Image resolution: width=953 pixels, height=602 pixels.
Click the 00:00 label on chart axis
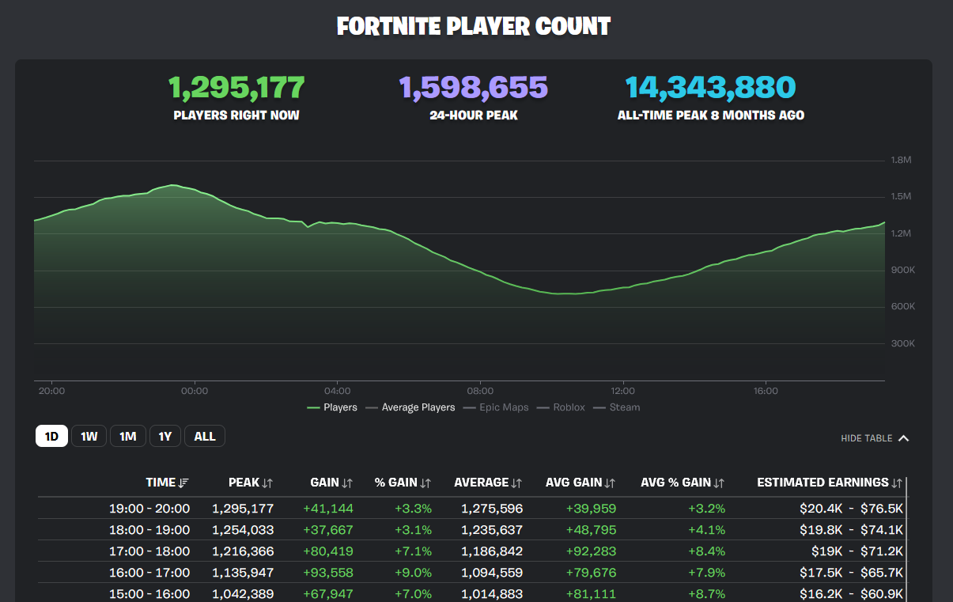[195, 391]
